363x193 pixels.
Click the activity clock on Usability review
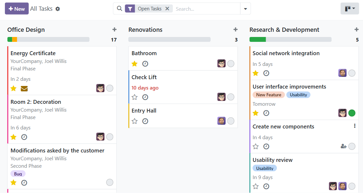click(266, 186)
